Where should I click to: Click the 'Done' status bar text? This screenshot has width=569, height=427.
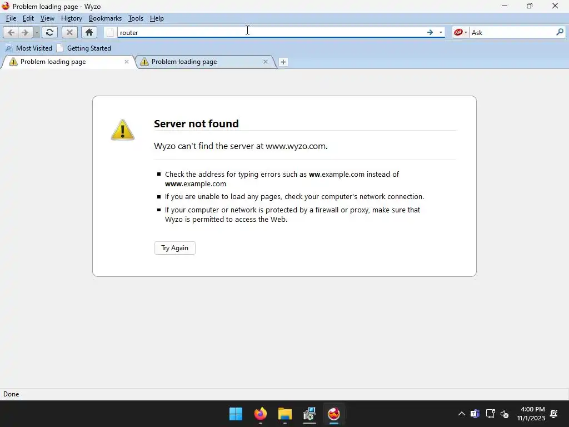click(x=11, y=394)
